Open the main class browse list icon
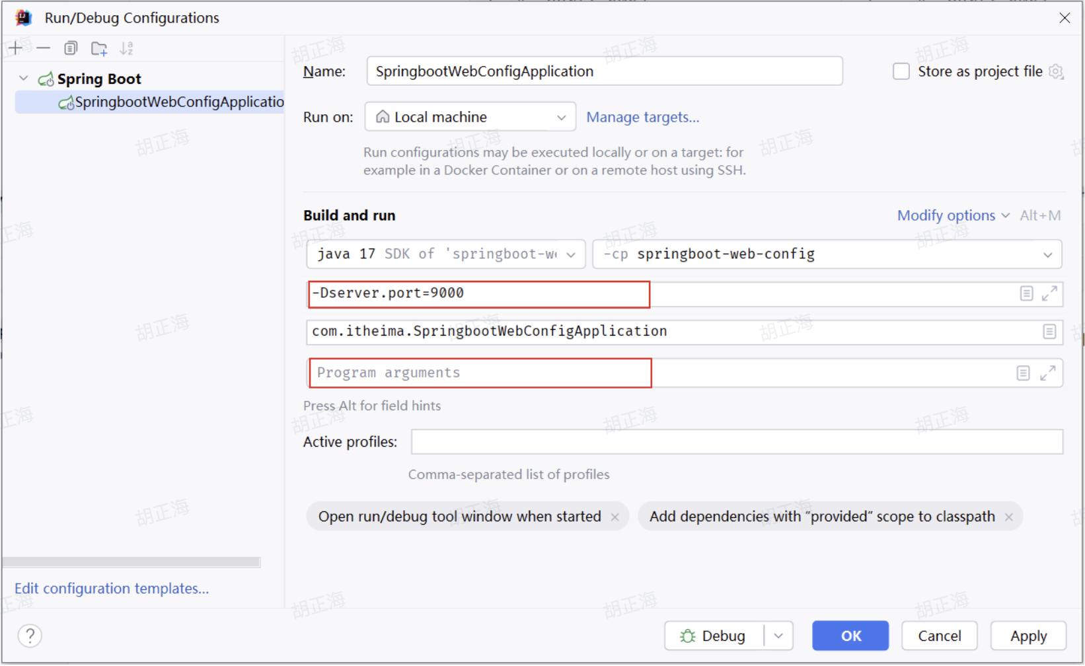1085x666 pixels. [x=1049, y=332]
